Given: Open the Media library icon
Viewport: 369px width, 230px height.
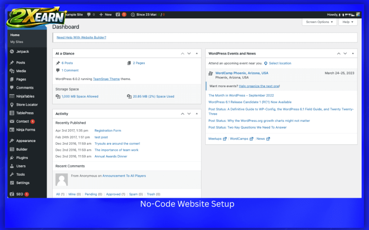Looking at the screenshot, I should [x=12, y=71].
